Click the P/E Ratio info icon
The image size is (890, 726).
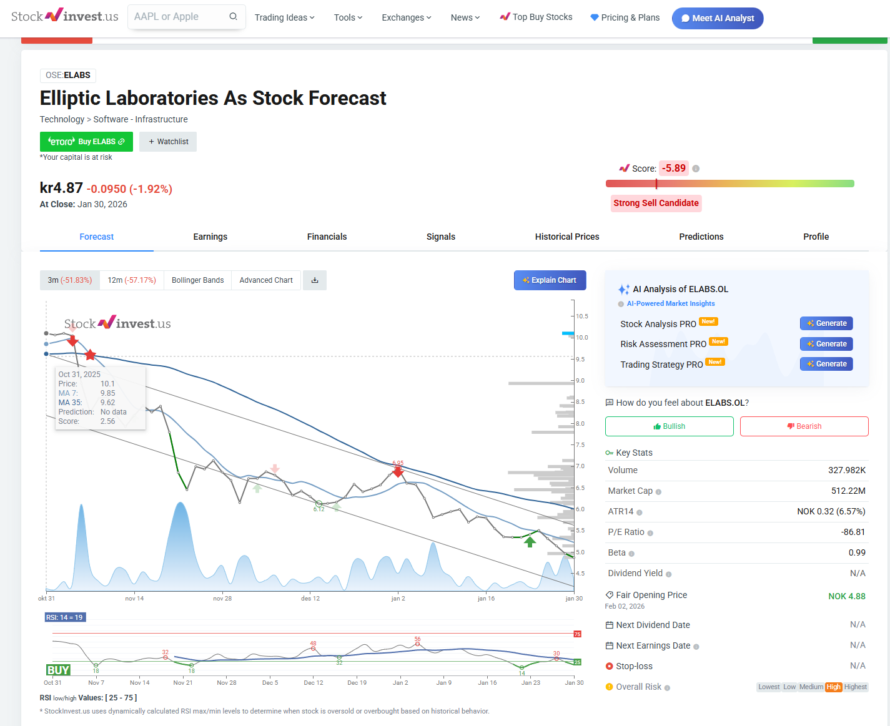(x=650, y=533)
